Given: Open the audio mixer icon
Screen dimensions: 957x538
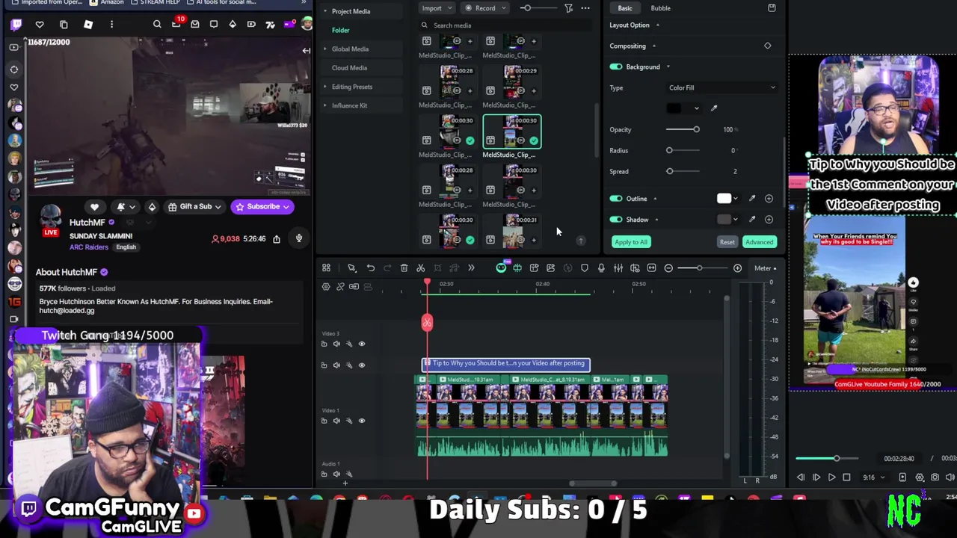Looking at the screenshot, I should click(618, 268).
